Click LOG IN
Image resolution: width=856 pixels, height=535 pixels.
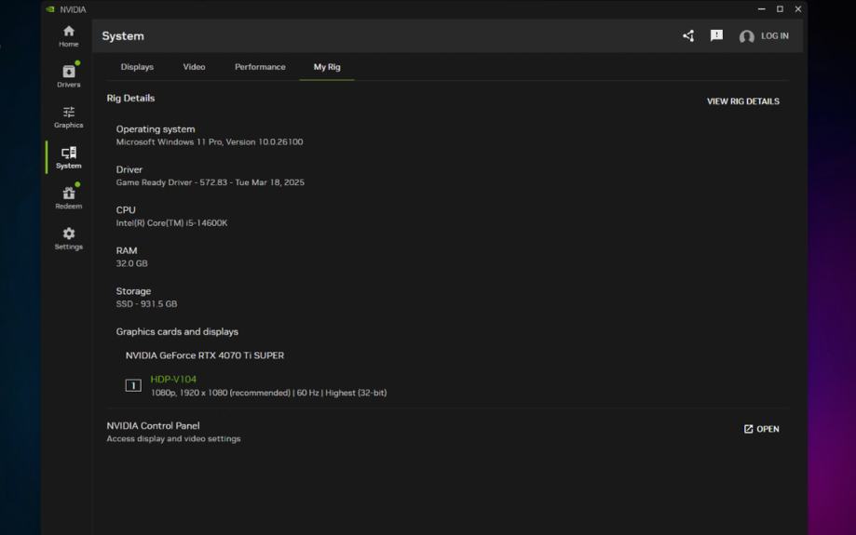[775, 36]
